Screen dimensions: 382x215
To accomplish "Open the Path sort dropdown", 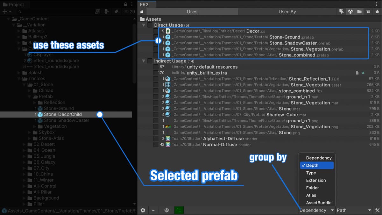I will click(354, 210).
